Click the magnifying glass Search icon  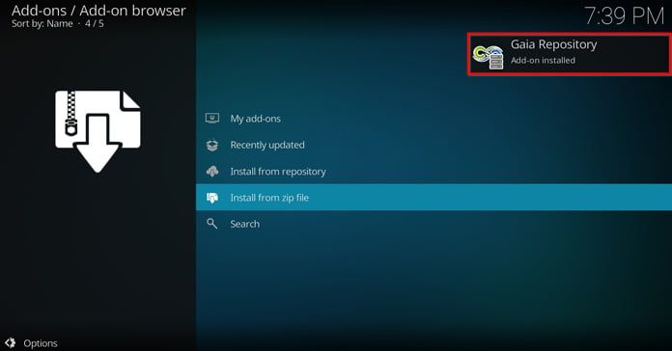point(212,224)
